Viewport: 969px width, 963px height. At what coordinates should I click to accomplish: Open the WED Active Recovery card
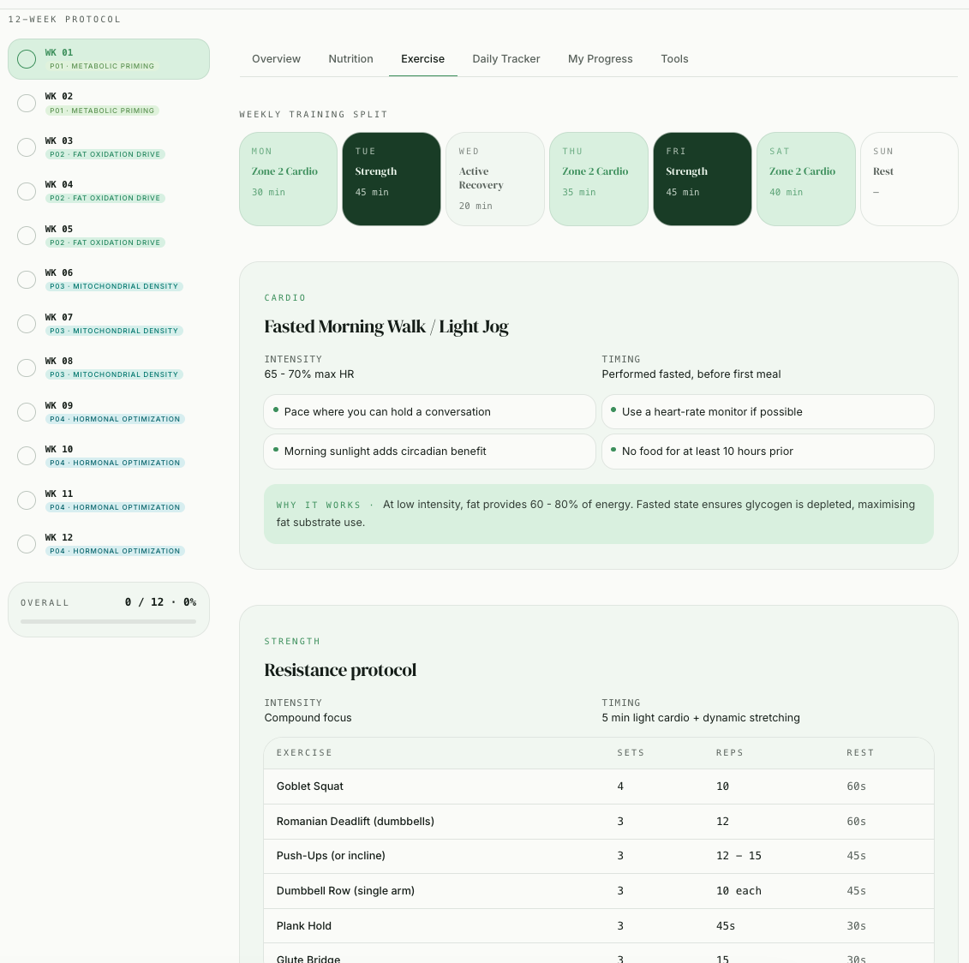pos(495,179)
